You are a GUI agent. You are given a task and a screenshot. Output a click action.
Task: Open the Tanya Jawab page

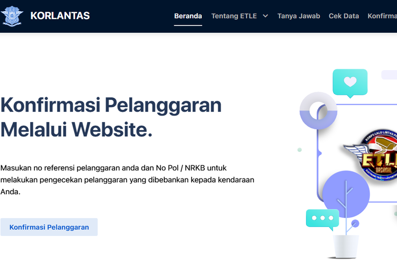[299, 16]
